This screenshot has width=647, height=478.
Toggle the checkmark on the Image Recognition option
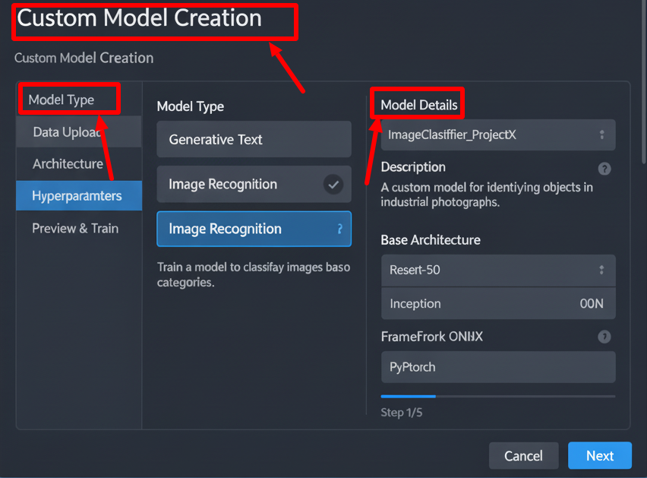[333, 184]
